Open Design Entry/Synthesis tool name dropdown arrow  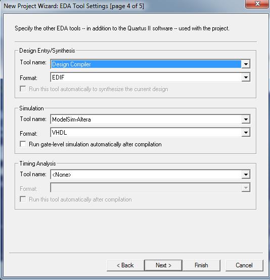coord(246,64)
